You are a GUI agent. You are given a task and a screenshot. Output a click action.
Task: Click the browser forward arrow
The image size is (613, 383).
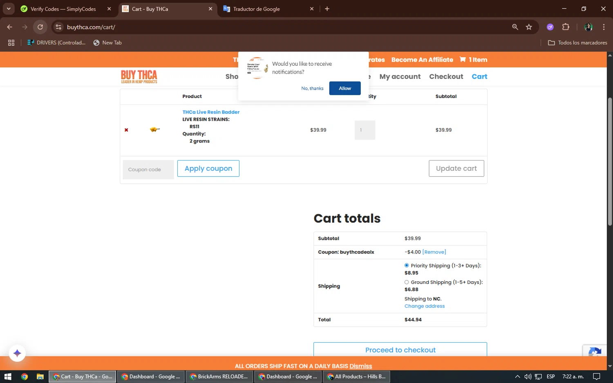tap(25, 27)
